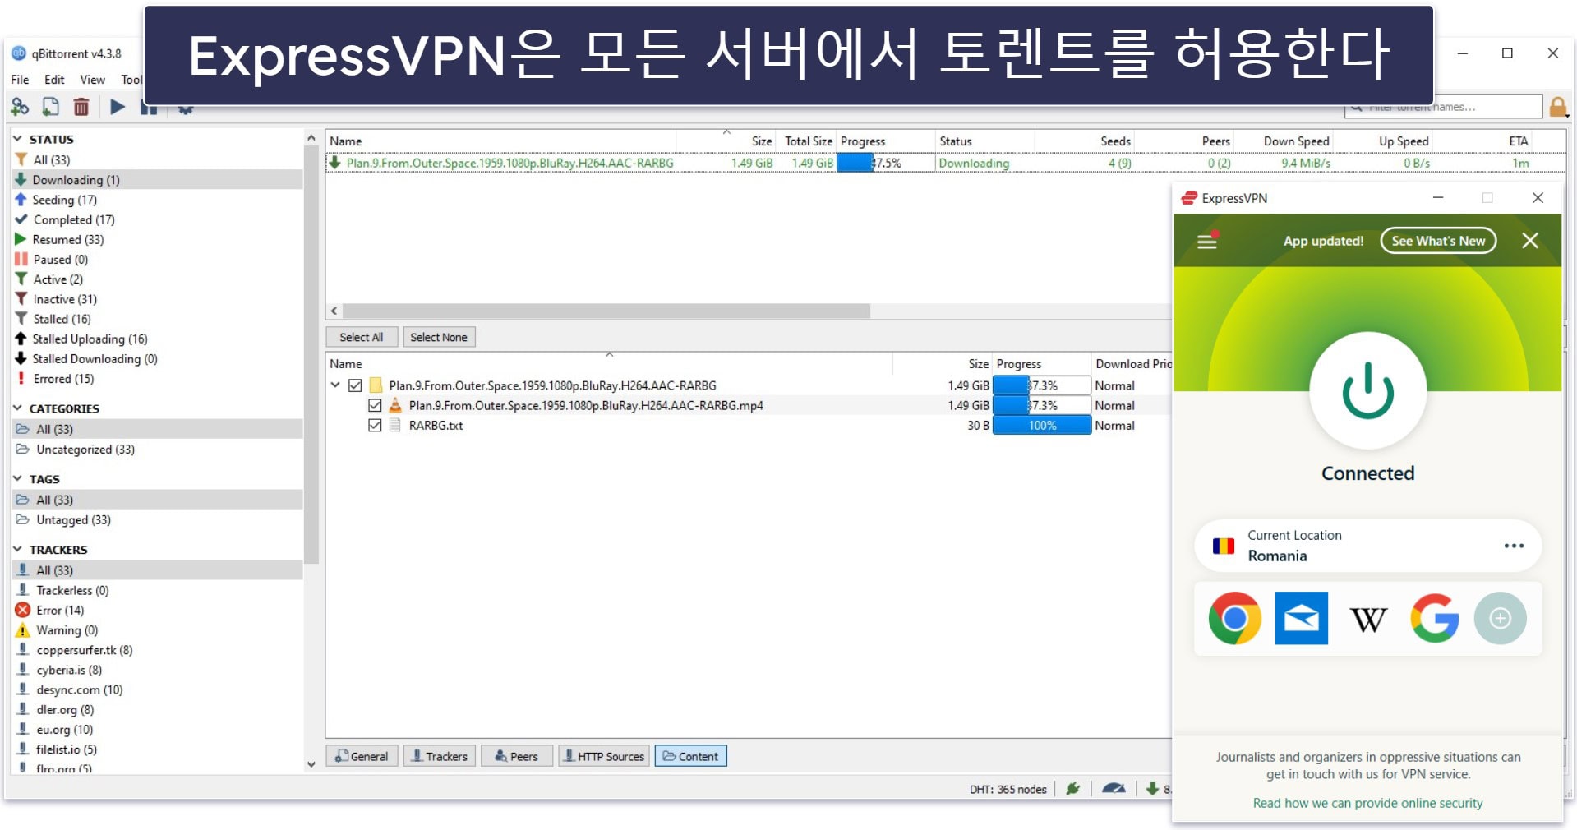The width and height of the screenshot is (1577, 830).
Task: Click the Add Torrent Link toolbar icon
Action: (x=21, y=107)
